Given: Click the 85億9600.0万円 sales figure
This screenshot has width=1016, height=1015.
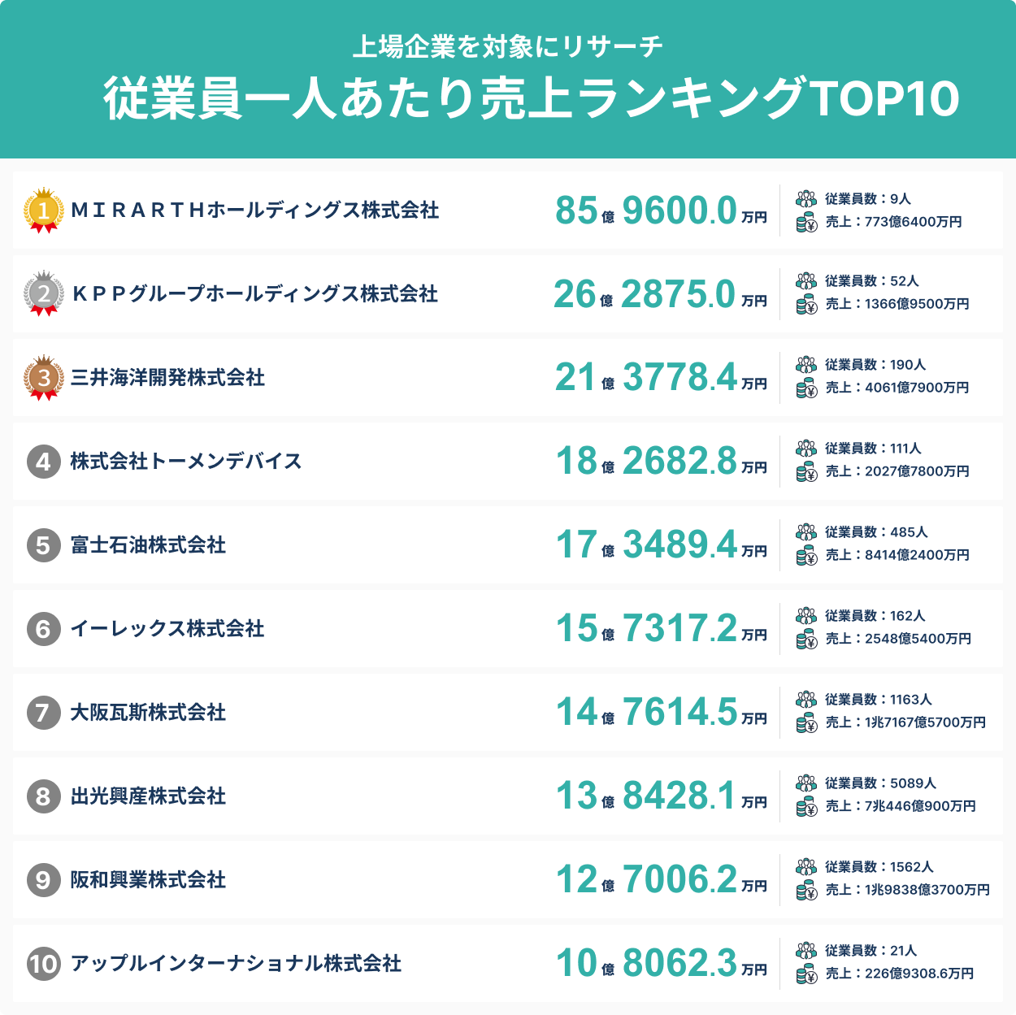Looking at the screenshot, I should click(661, 211).
